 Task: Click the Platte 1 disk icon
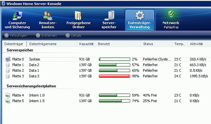(8, 65)
